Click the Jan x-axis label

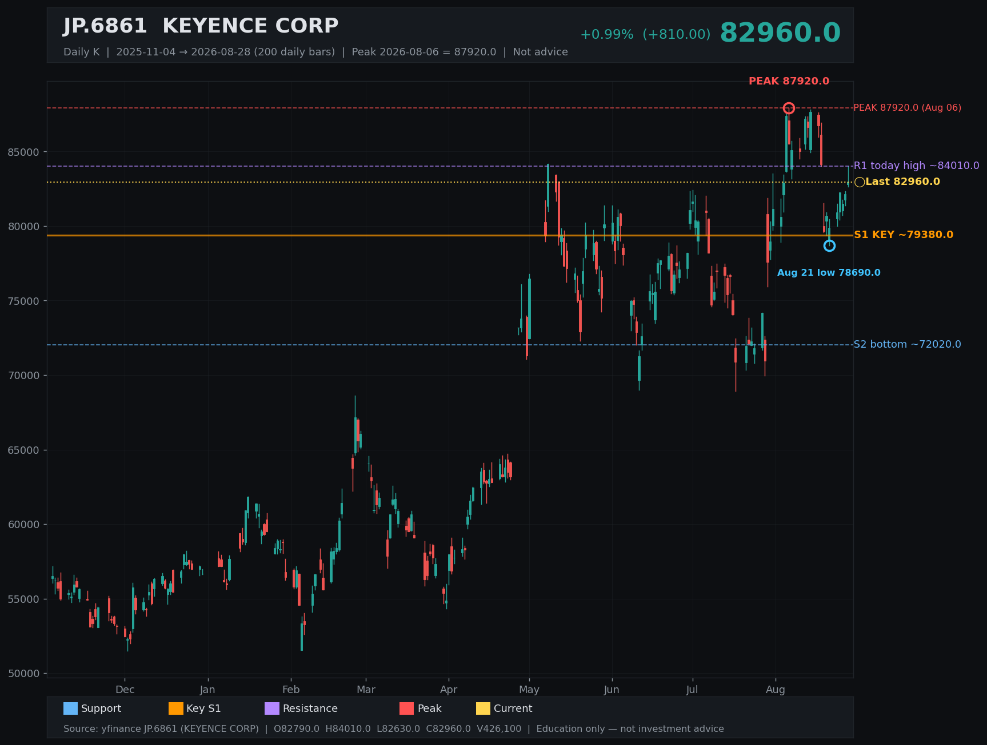tap(207, 690)
